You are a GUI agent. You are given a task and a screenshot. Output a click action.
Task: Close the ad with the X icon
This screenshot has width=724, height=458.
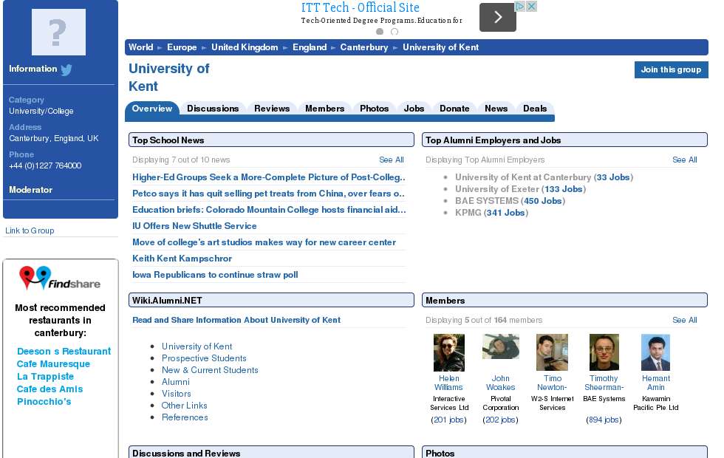coord(532,7)
